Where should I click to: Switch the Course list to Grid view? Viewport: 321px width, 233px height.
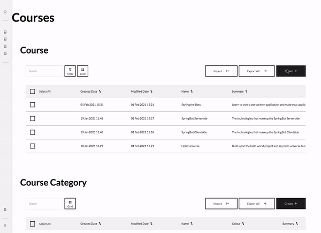(x=82, y=71)
